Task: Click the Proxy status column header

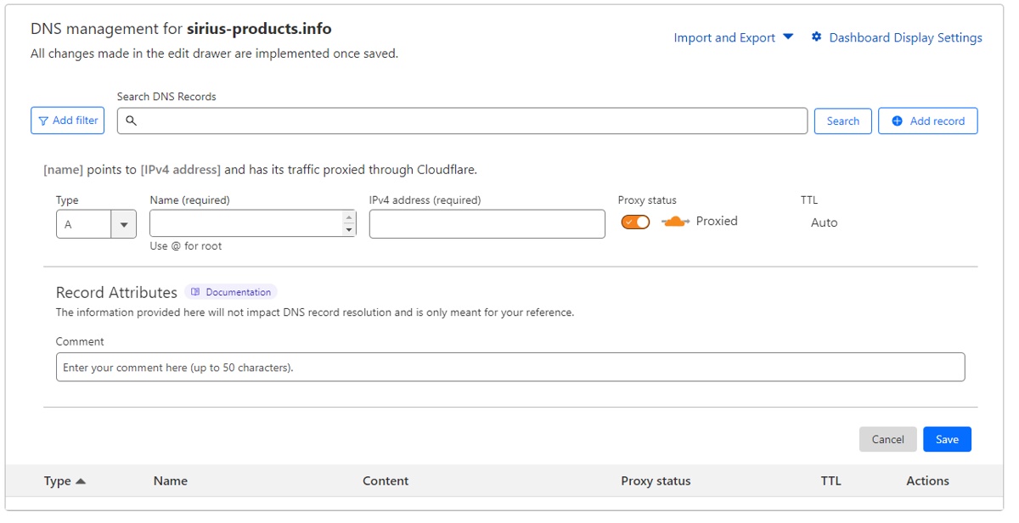Action: click(x=656, y=481)
